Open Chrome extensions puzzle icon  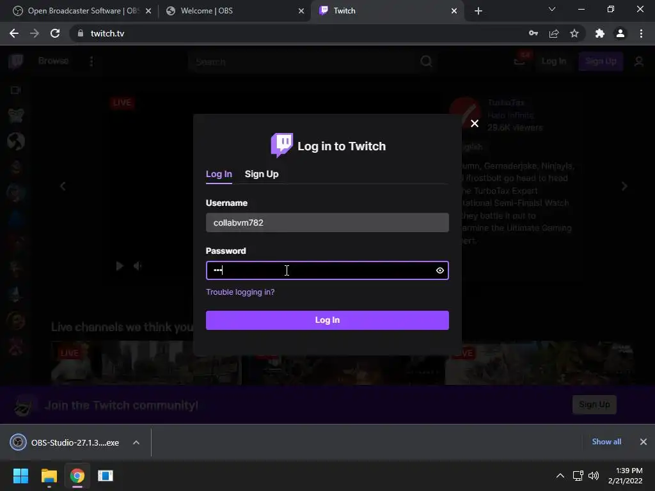(600, 33)
